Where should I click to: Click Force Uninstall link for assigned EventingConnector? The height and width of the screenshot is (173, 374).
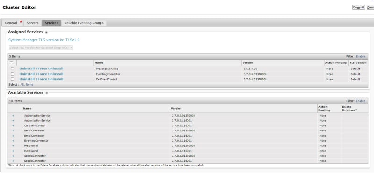coord(50,74)
